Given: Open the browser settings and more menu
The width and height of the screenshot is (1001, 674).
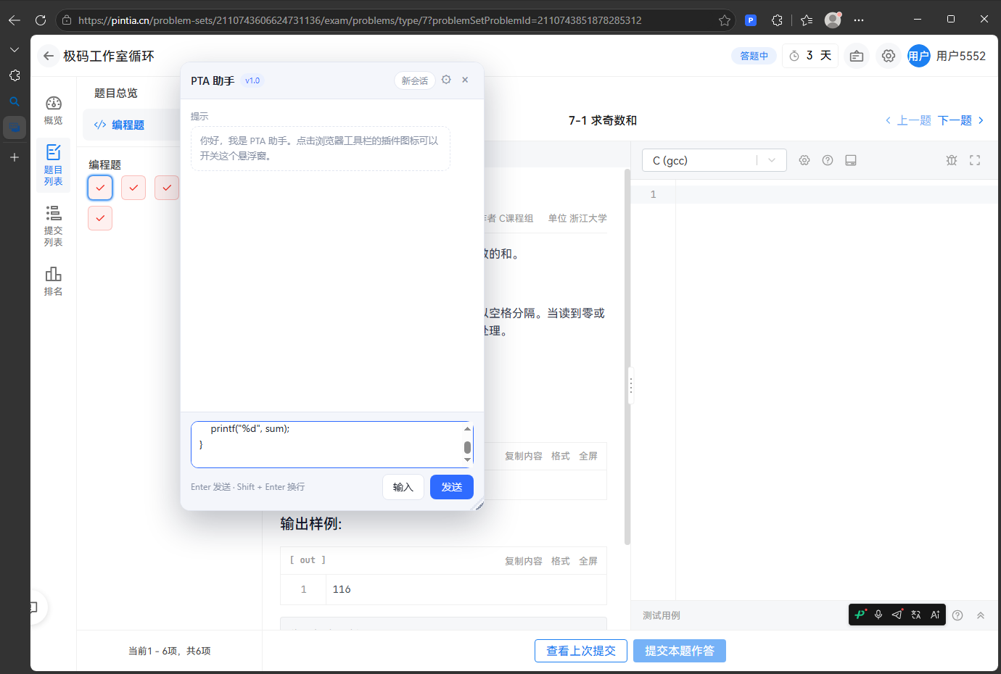Looking at the screenshot, I should (859, 20).
